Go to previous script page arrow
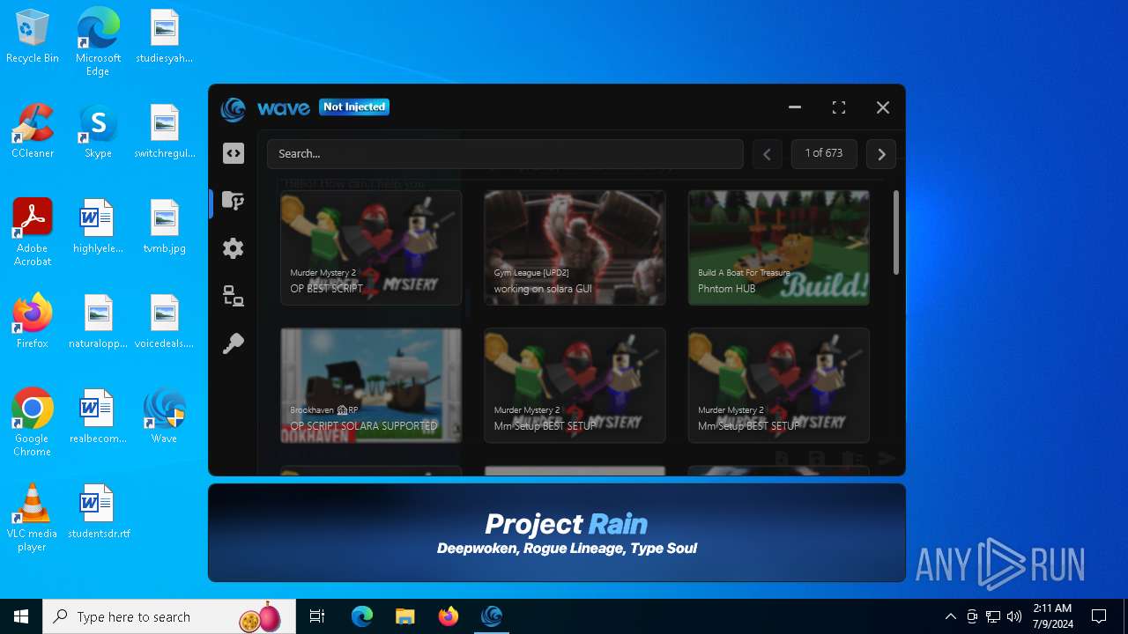 tap(767, 154)
